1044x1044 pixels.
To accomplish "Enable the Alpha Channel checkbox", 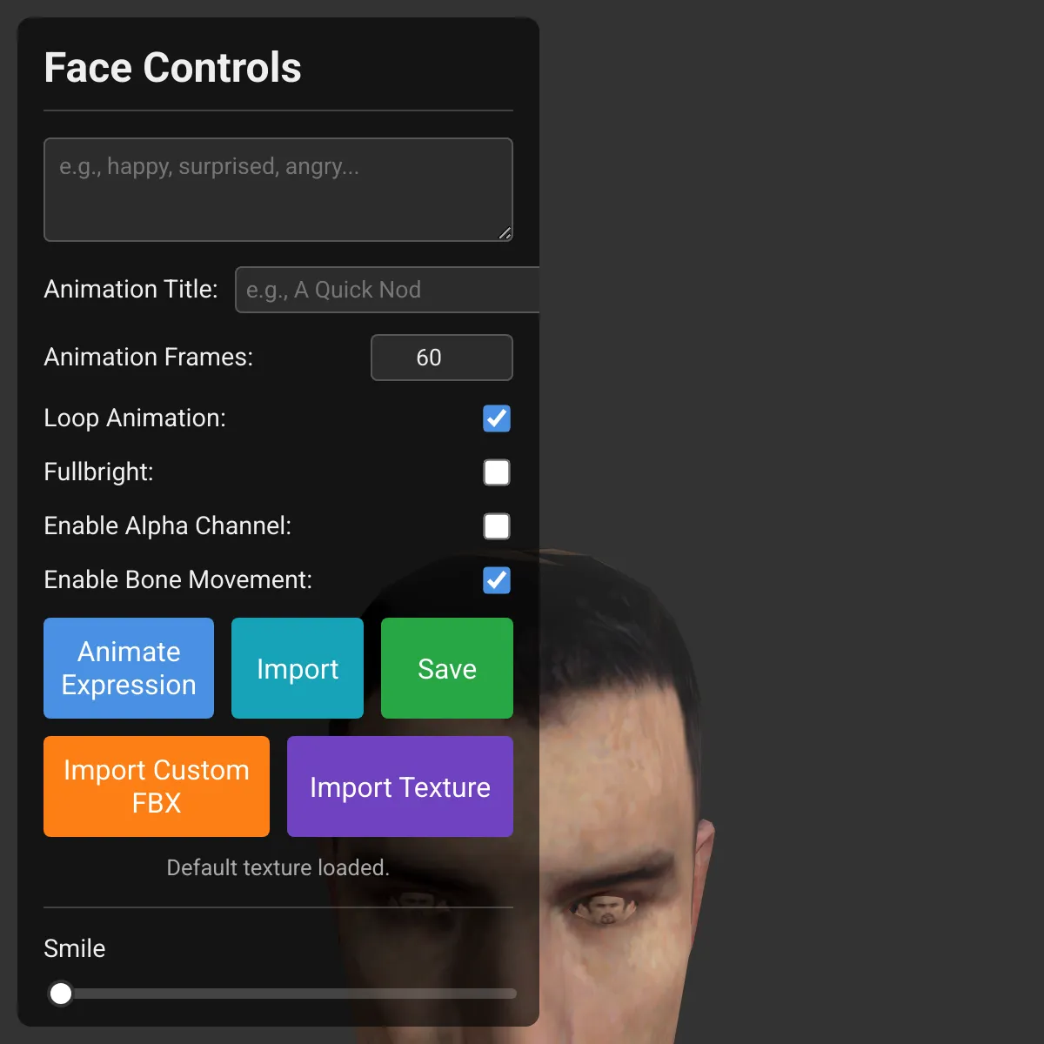I will tap(497, 526).
